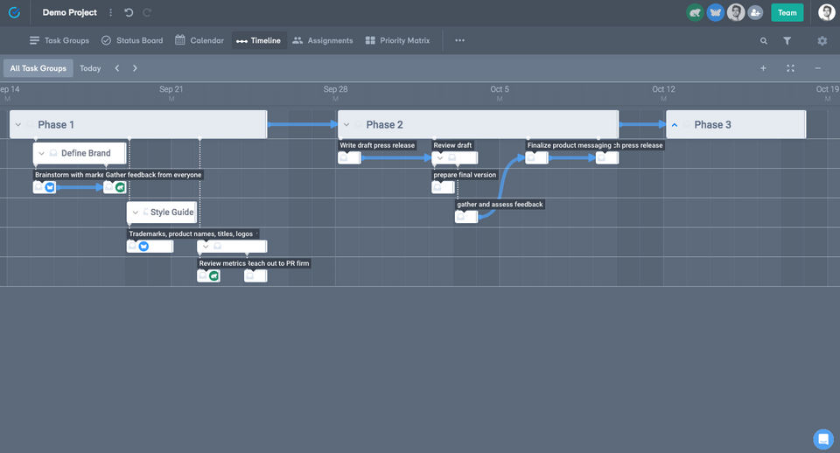840x453 pixels.
Task: Click the app logo icon
Action: (15, 12)
